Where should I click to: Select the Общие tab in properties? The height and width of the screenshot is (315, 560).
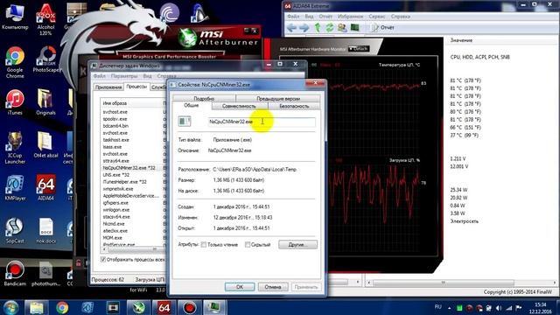(192, 105)
